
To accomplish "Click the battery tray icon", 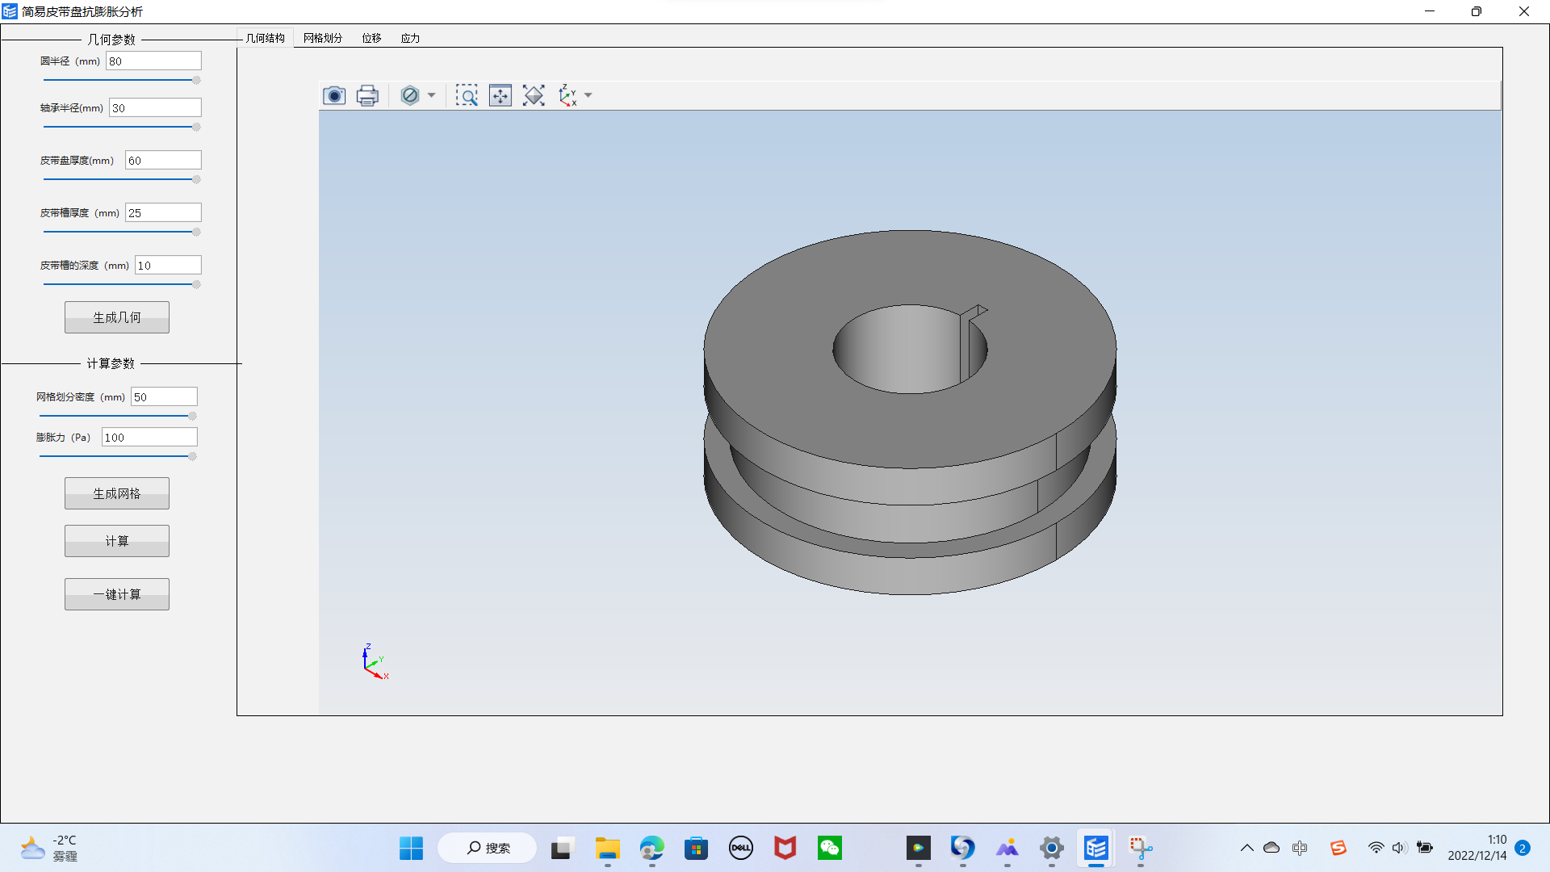I will pyautogui.click(x=1425, y=848).
